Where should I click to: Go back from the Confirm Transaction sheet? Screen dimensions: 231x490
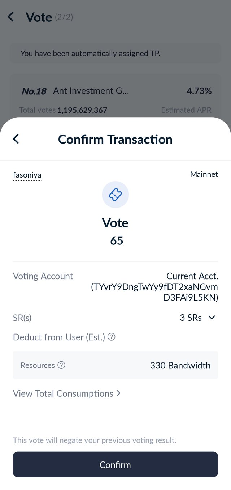point(16,139)
